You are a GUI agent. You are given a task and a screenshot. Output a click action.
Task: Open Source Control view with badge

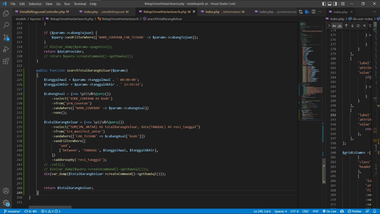click(x=6, y=37)
